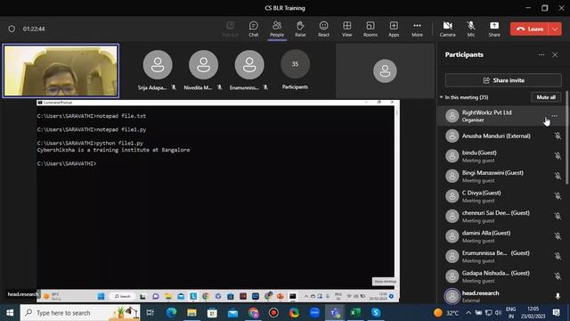This screenshot has height=321, width=570.
Task: Open the Windows Start menu
Action: [10, 313]
